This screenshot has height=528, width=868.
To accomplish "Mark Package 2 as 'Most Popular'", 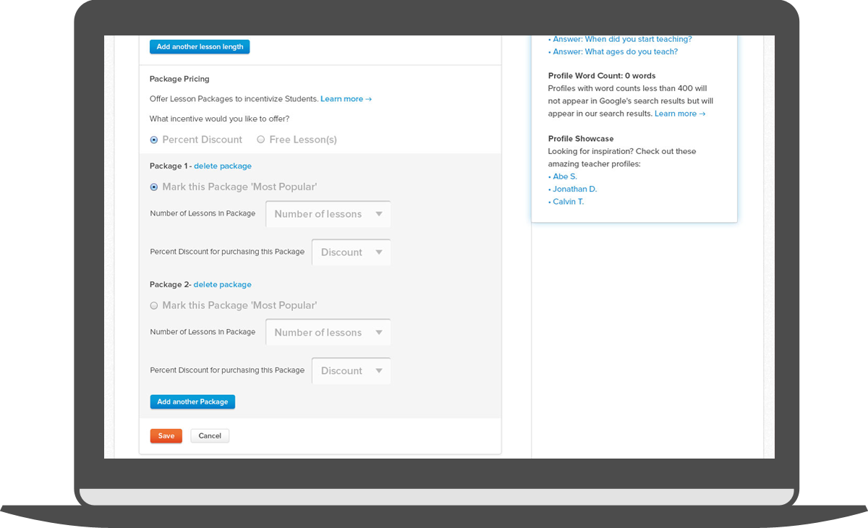I will click(154, 305).
